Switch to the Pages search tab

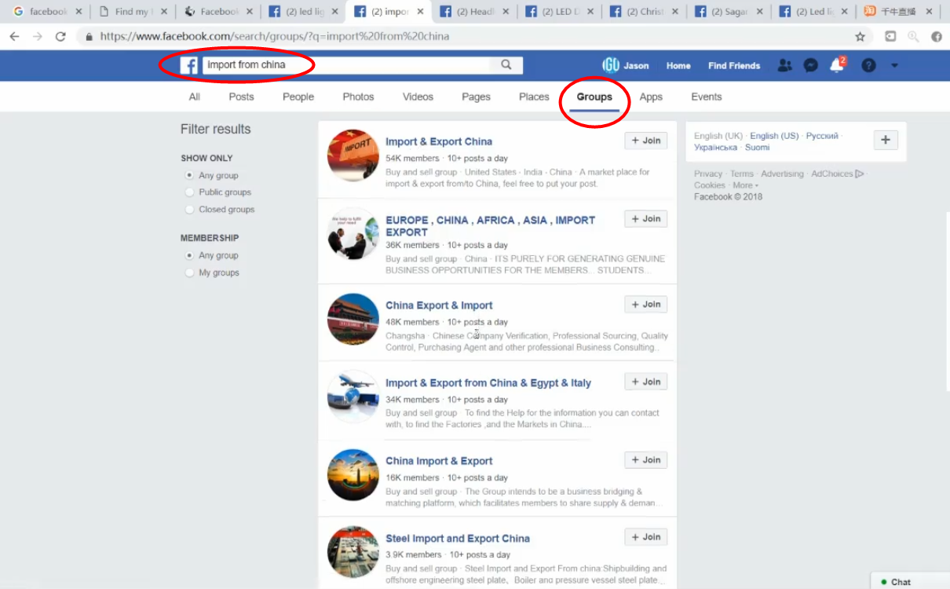click(x=476, y=97)
